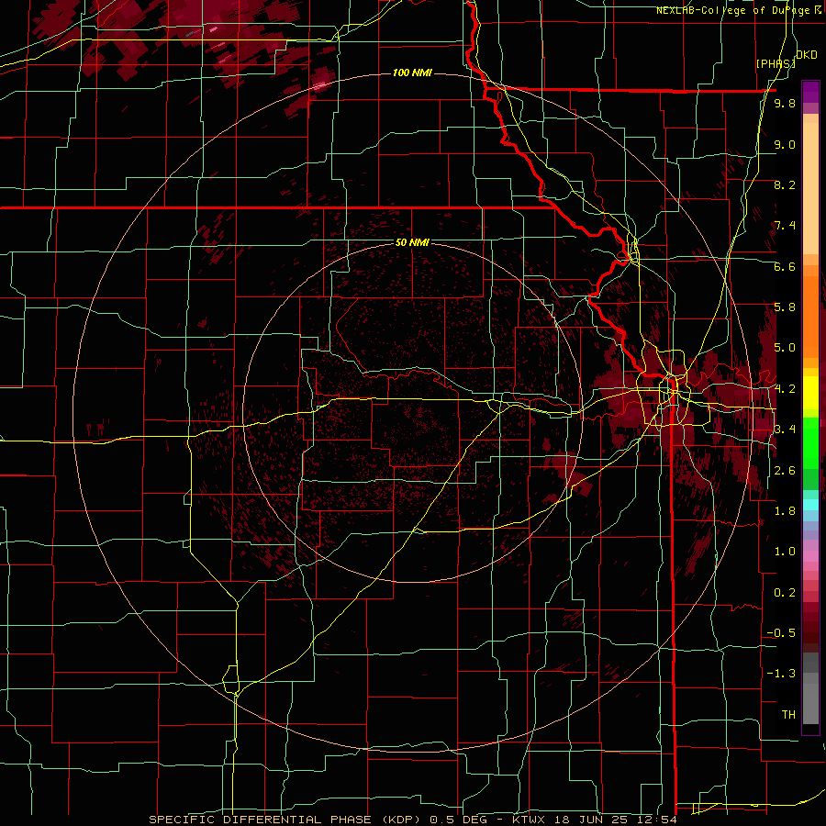Click the 7.4 scale value
The height and width of the screenshot is (826, 826).
tap(785, 226)
